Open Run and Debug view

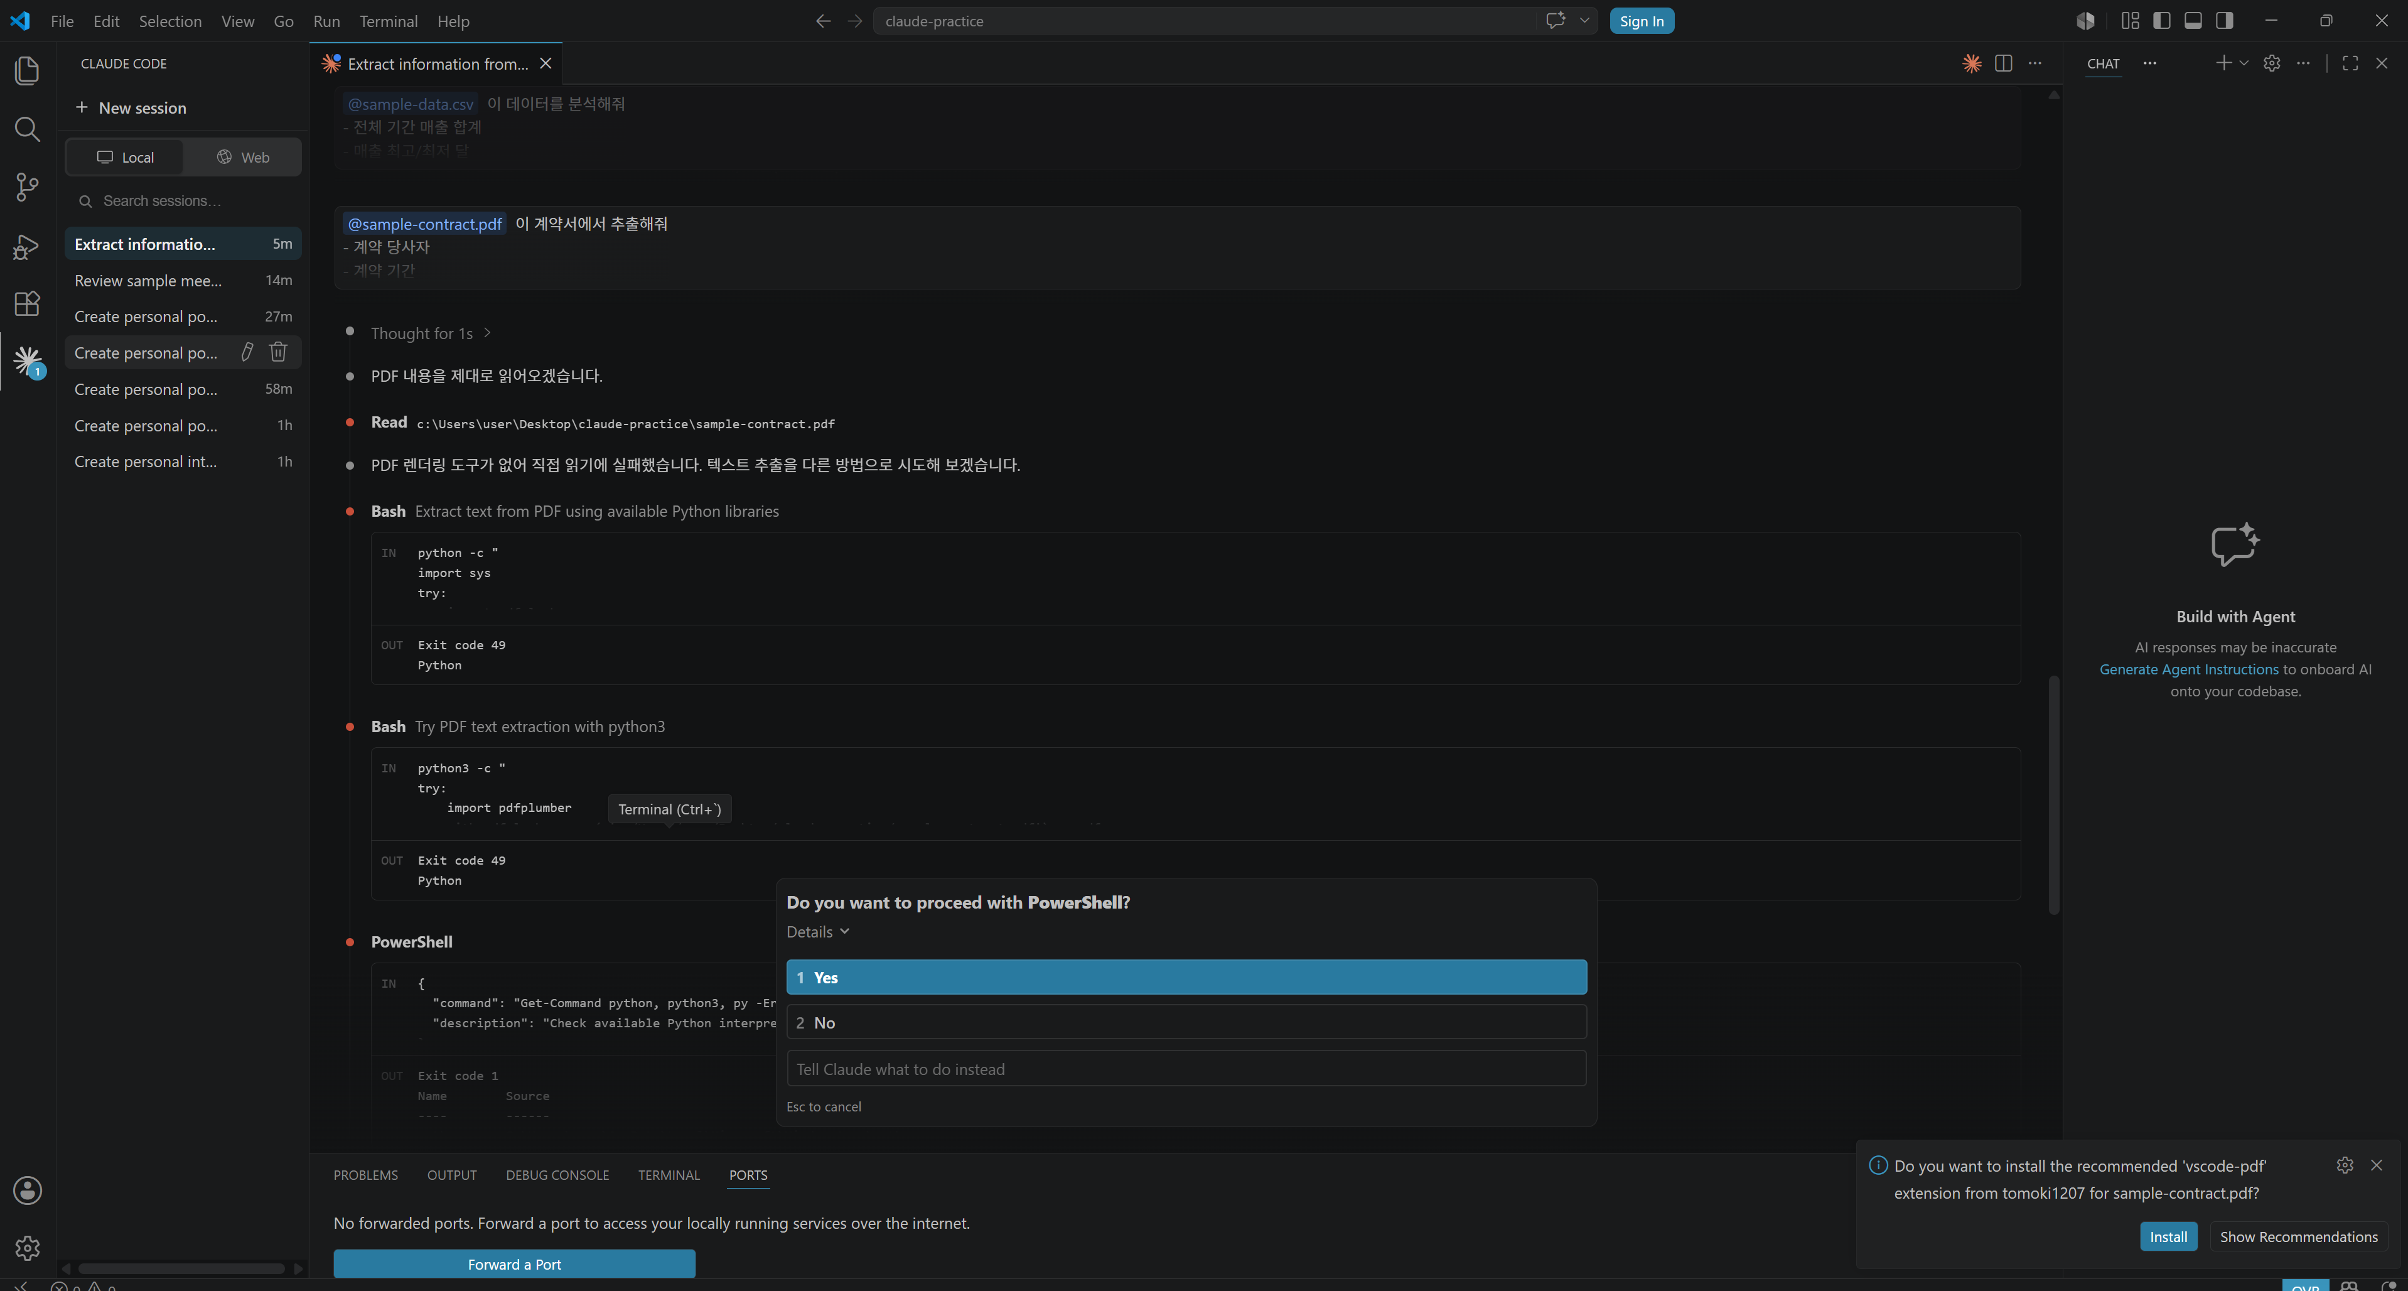(x=27, y=246)
